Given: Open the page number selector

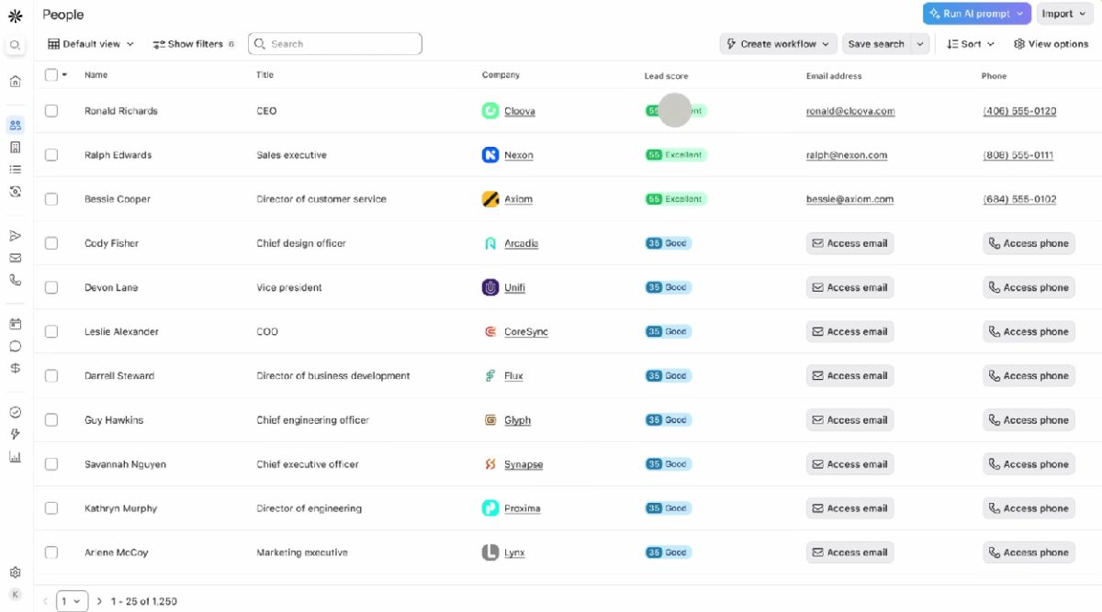Looking at the screenshot, I should [x=72, y=601].
